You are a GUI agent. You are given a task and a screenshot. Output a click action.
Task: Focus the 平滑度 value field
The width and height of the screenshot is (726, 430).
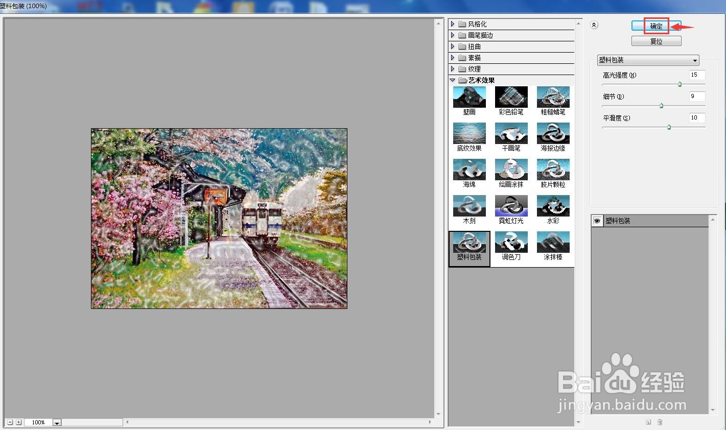(x=697, y=118)
